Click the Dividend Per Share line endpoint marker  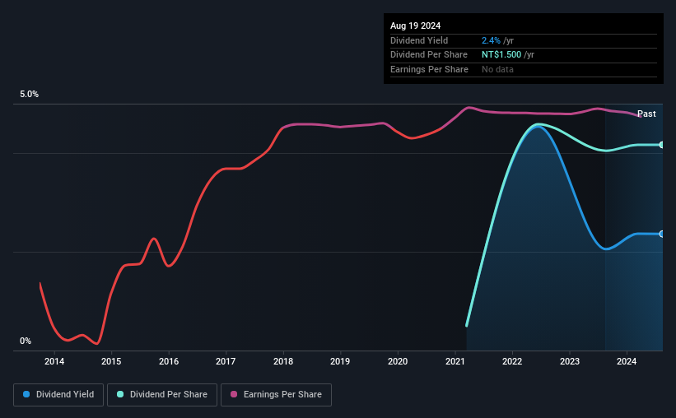click(x=662, y=145)
